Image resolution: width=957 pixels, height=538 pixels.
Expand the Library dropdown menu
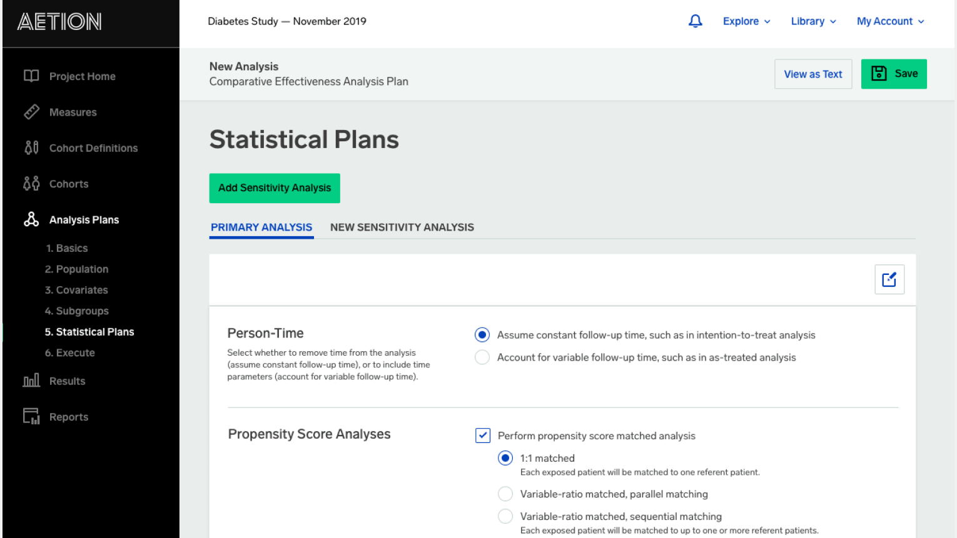813,21
